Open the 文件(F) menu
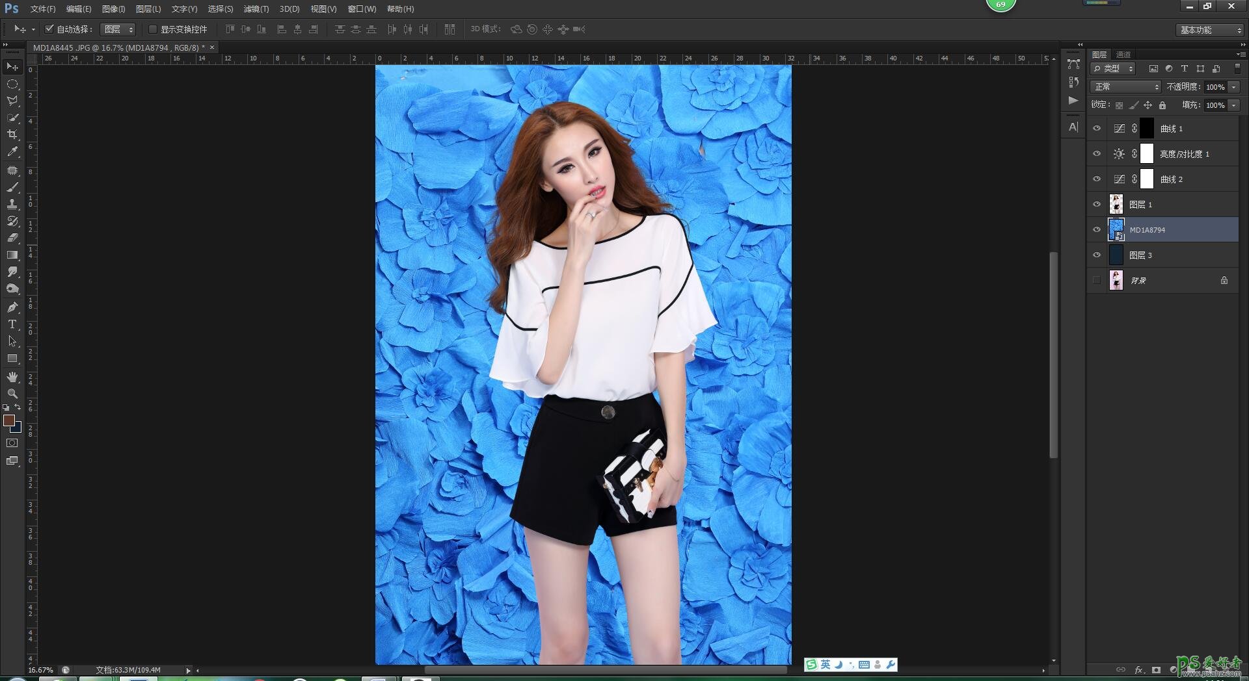The image size is (1249, 681). [x=43, y=9]
